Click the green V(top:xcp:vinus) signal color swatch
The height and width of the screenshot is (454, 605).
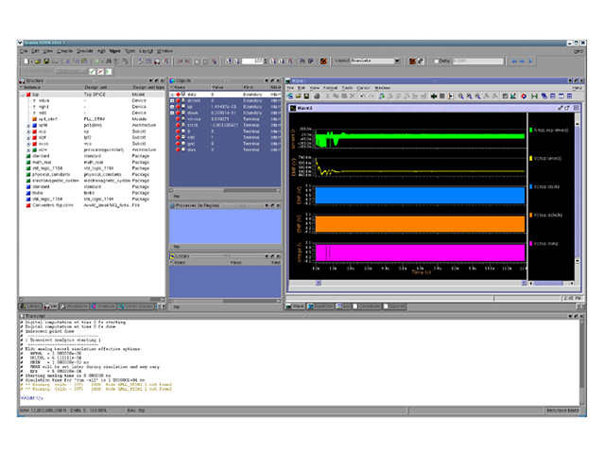click(528, 129)
